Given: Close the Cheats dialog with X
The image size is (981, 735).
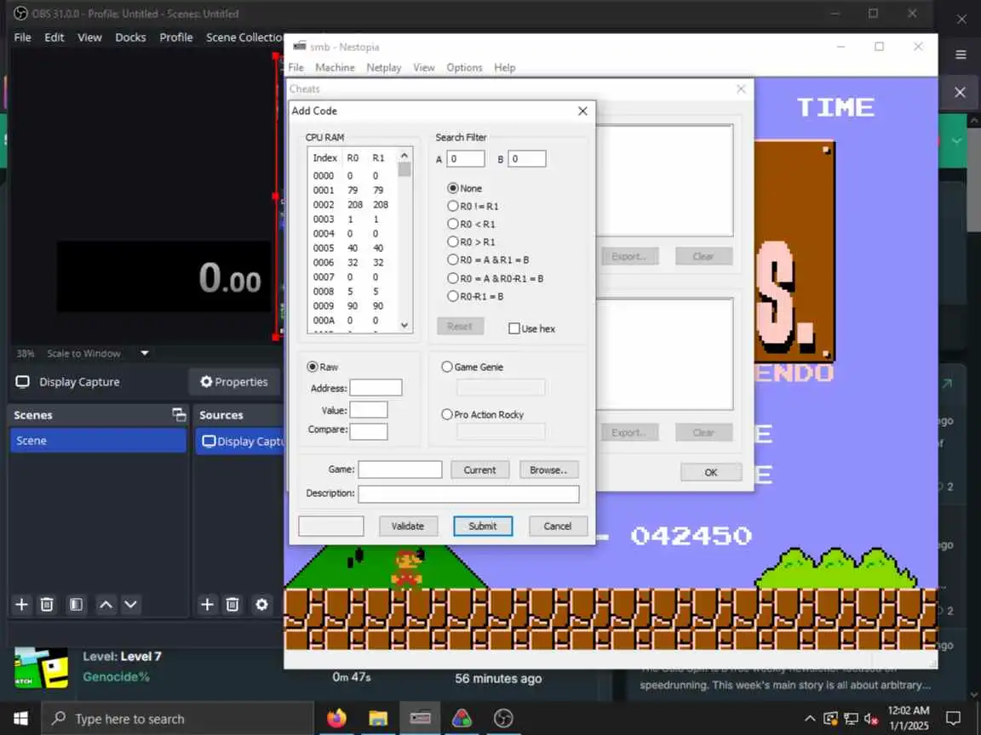Looking at the screenshot, I should (x=741, y=89).
